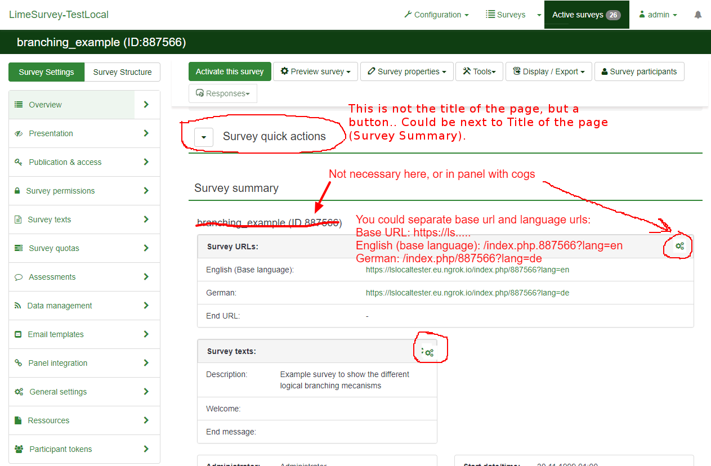Viewport: 711px width, 466px height.
Task: Open Survey texts settings cog icon
Action: pos(429,352)
